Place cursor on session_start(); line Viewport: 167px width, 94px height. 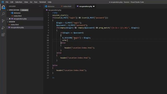click(60, 15)
